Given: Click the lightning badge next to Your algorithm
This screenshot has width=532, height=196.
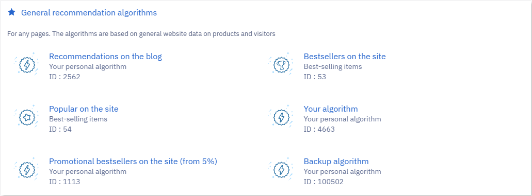Looking at the screenshot, I should tap(281, 117).
